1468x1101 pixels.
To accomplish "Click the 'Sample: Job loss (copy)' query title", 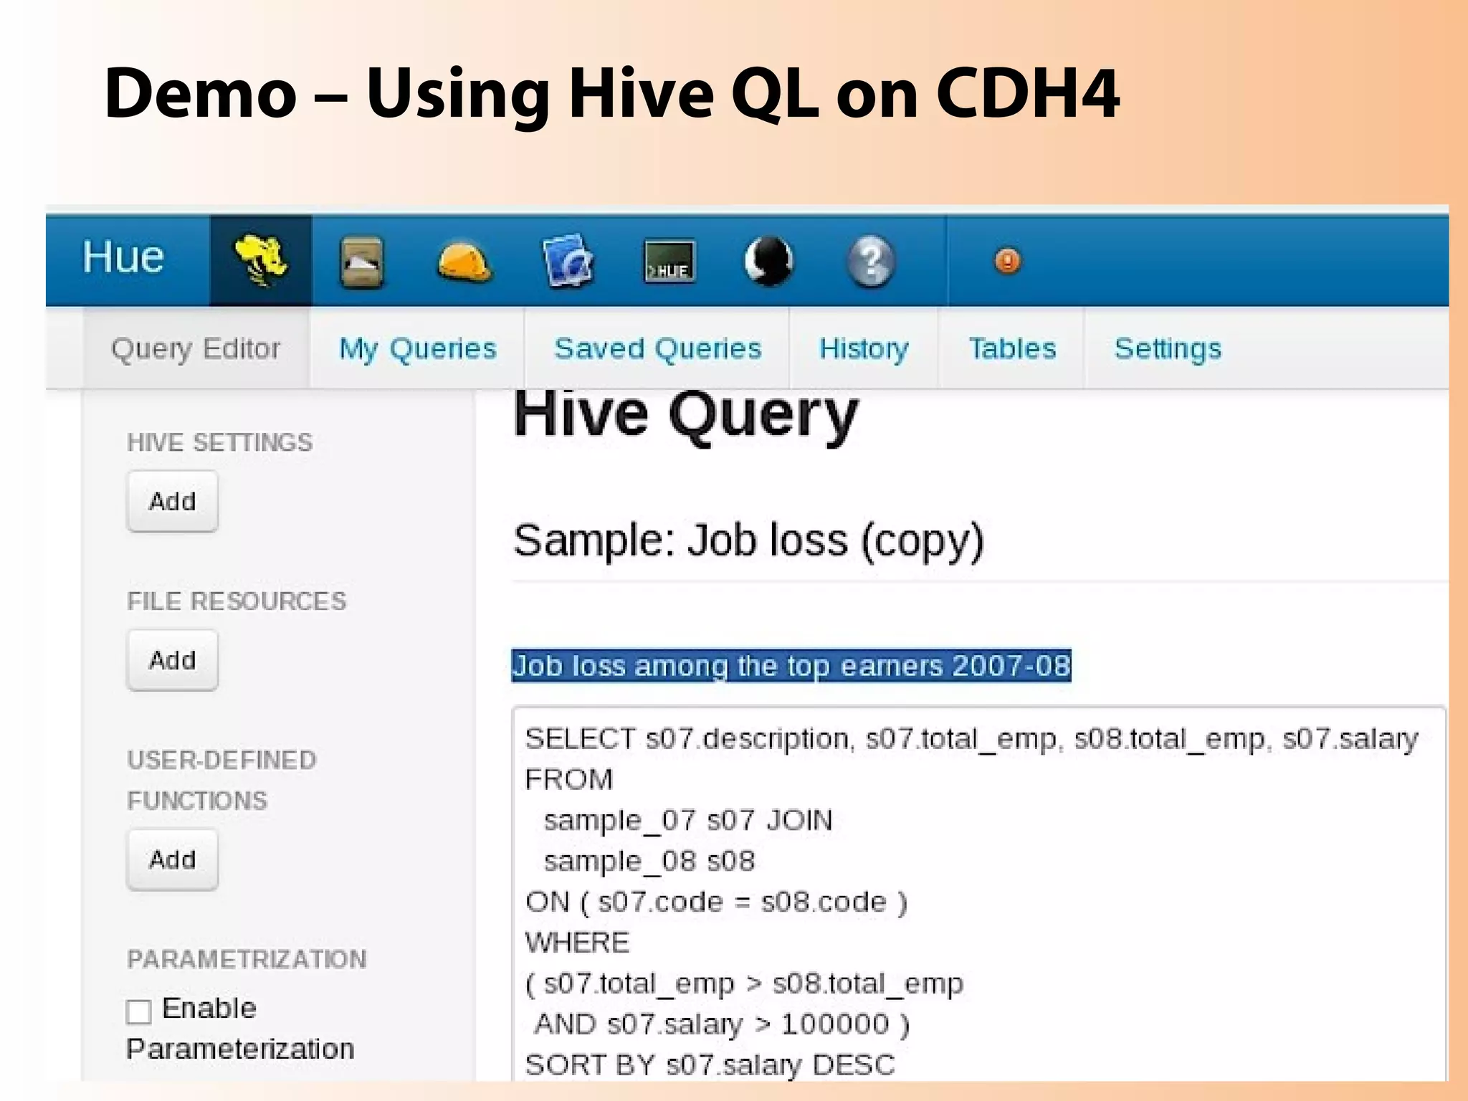I will 748,540.
